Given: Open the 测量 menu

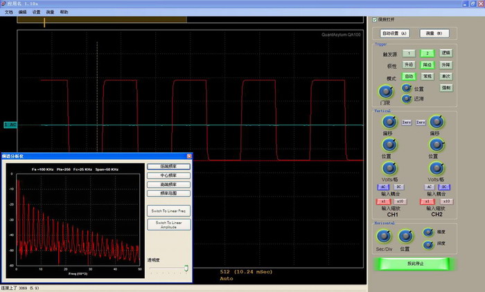Looking at the screenshot, I should pyautogui.click(x=50, y=12).
